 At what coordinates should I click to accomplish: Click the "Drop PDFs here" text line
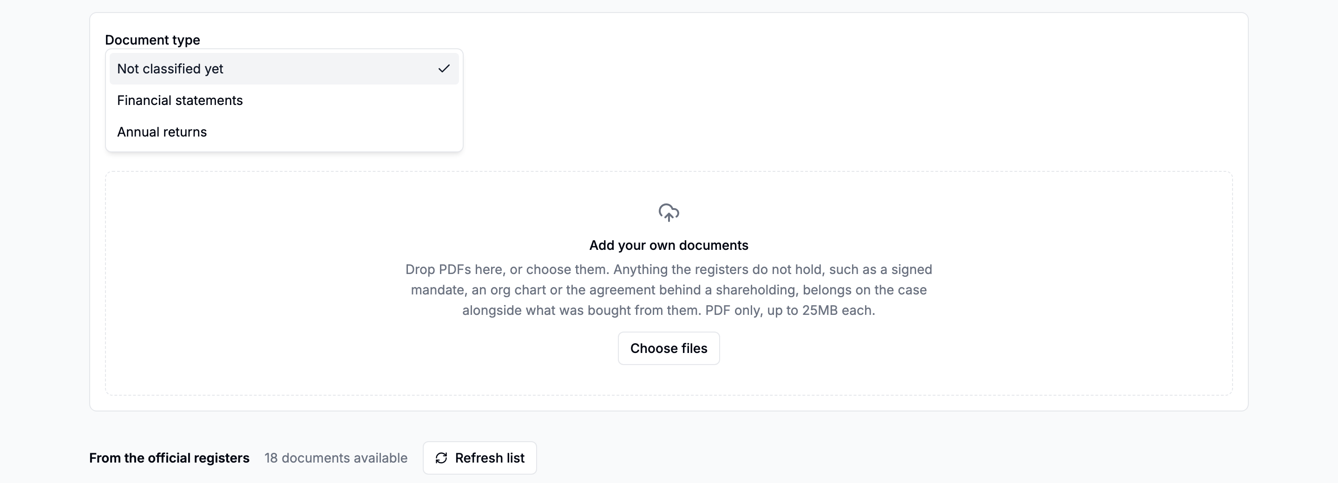coord(669,269)
